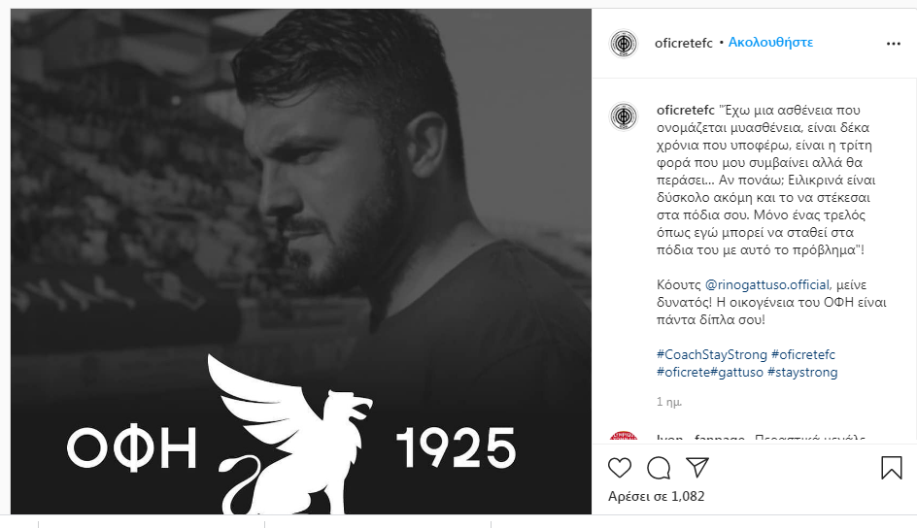917x528 pixels.
Task: Follow the account via Ακολουθήστε
Action: [770, 43]
